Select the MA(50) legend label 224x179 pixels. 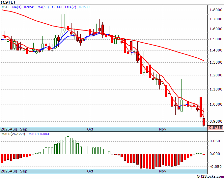point(43,7)
